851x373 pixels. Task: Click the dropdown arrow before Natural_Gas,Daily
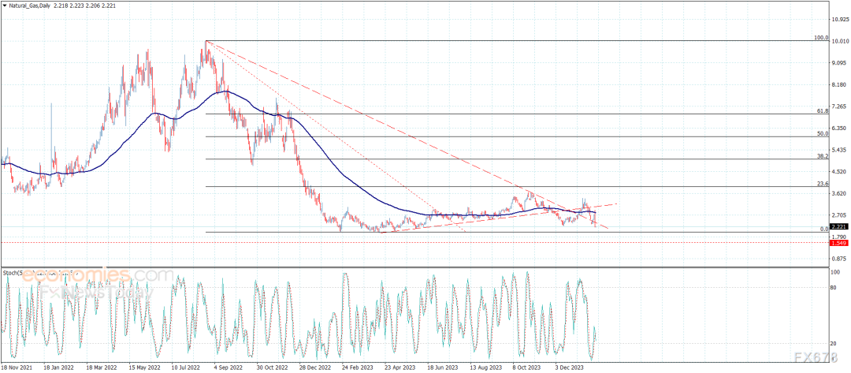pyautogui.click(x=5, y=5)
